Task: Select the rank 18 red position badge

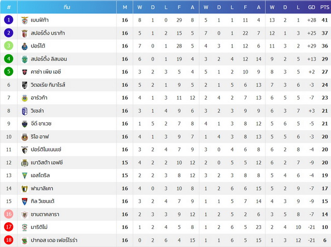Action: [x=9, y=240]
